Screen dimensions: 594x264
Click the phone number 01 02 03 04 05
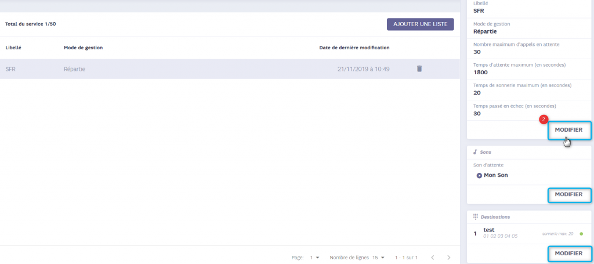point(501,236)
